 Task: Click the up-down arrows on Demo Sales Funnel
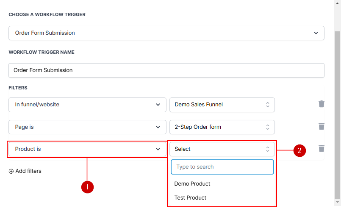coord(267,105)
